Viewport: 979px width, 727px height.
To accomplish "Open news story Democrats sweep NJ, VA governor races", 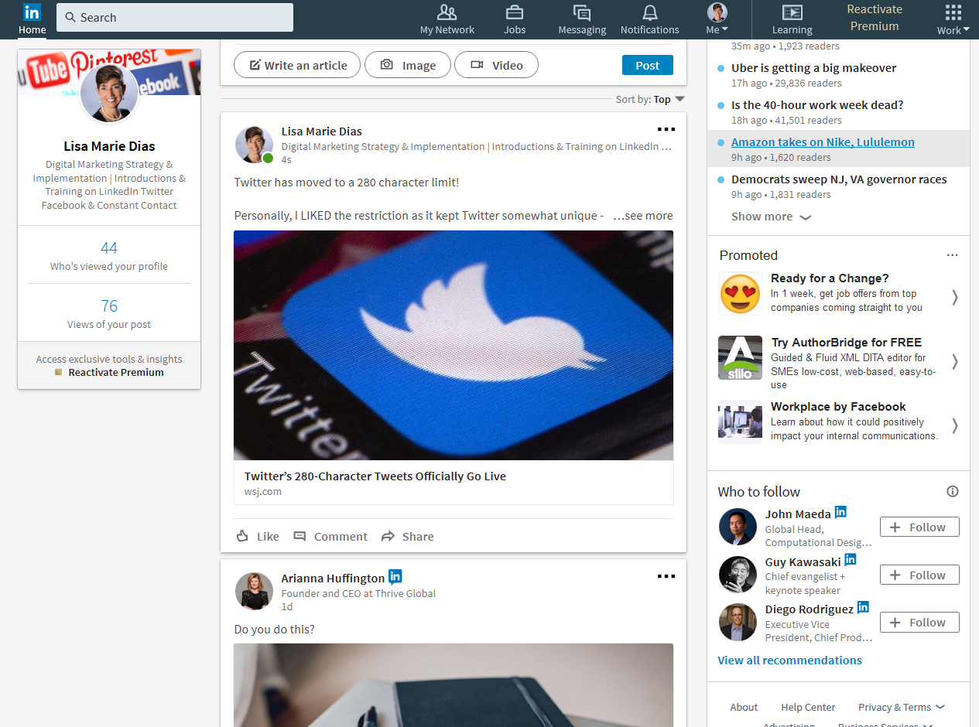I will (x=839, y=179).
